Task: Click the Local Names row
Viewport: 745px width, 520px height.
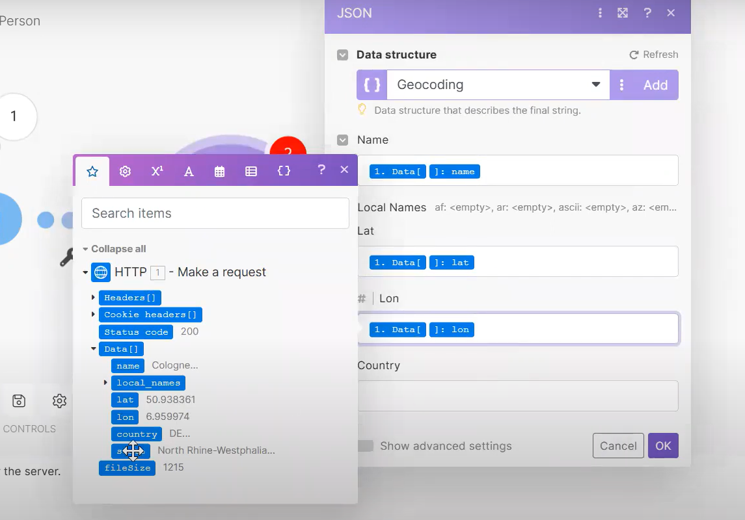Action: coord(517,207)
